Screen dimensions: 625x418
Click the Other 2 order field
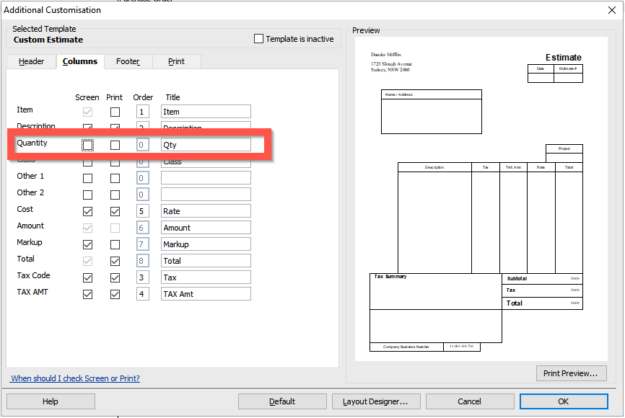click(x=142, y=195)
